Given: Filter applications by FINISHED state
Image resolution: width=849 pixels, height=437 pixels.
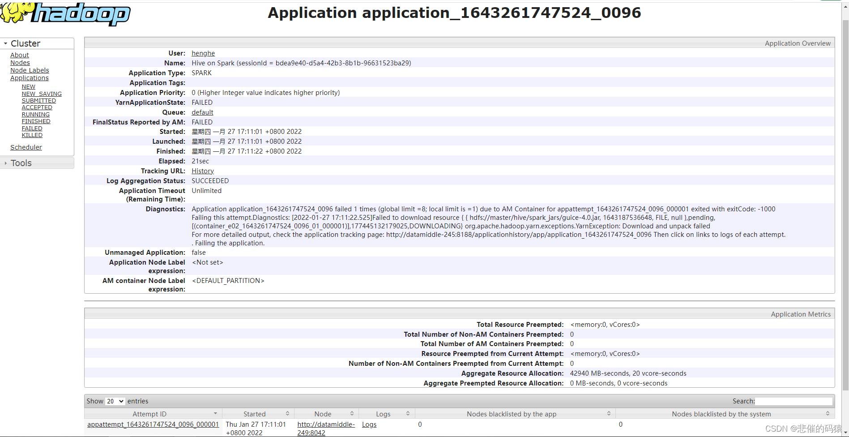Looking at the screenshot, I should point(36,121).
